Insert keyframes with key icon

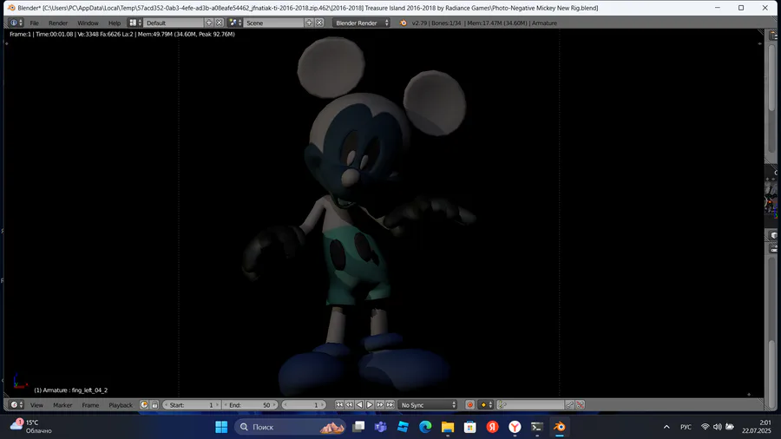[570, 404]
